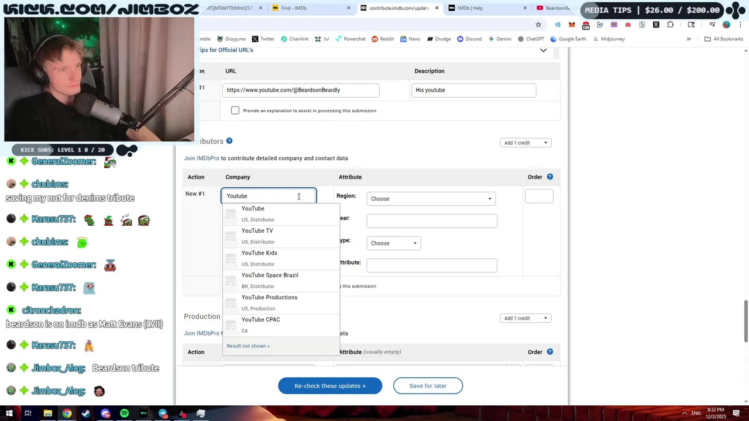Choose YouTube Space Brazil suggestion
The width and height of the screenshot is (749, 421).
281,280
